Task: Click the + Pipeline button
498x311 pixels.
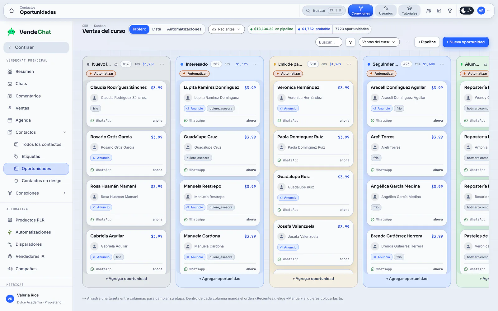Action: click(x=427, y=42)
